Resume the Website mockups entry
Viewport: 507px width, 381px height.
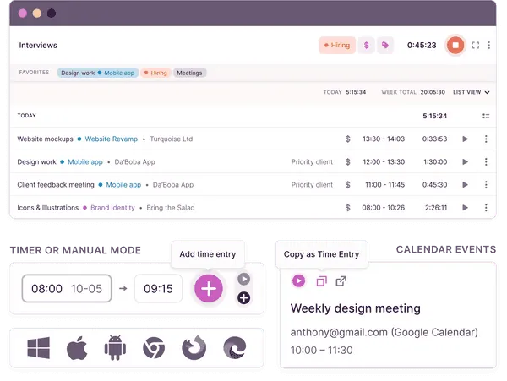[x=465, y=139]
